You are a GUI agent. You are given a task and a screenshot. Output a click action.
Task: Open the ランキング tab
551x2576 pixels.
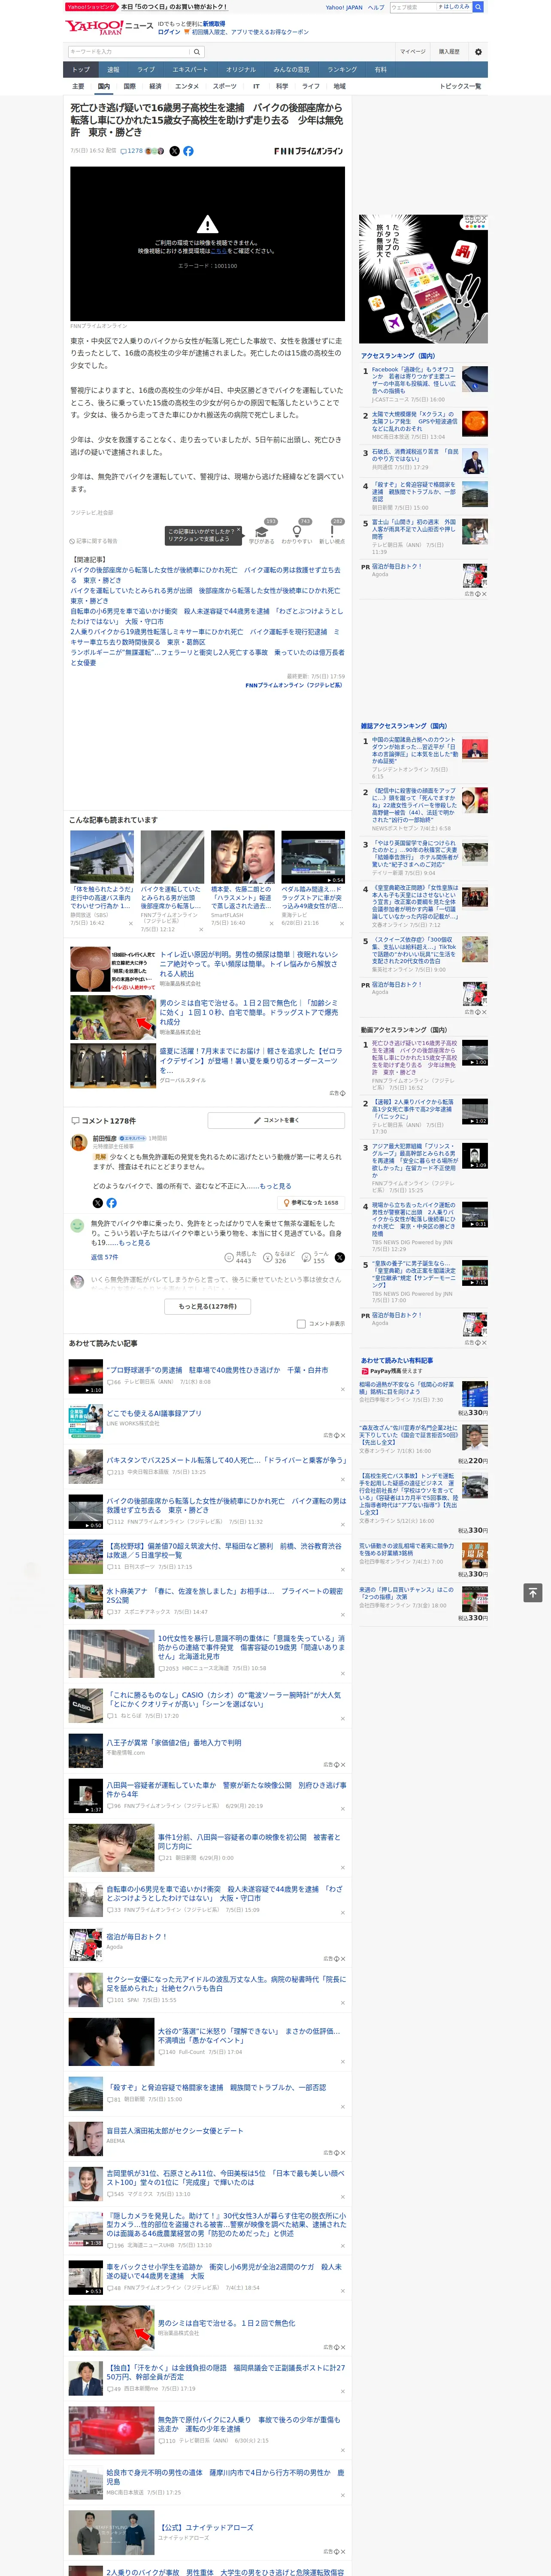pyautogui.click(x=342, y=70)
